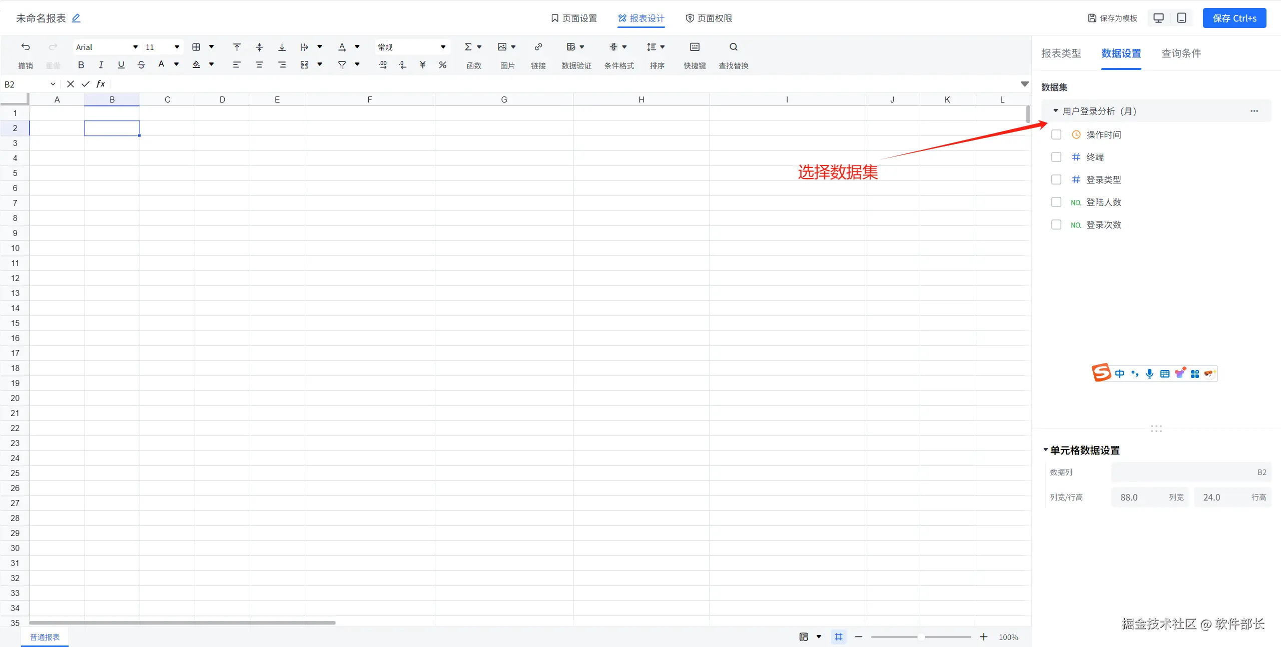
Task: Click the zoom slider handle
Action: tap(921, 637)
